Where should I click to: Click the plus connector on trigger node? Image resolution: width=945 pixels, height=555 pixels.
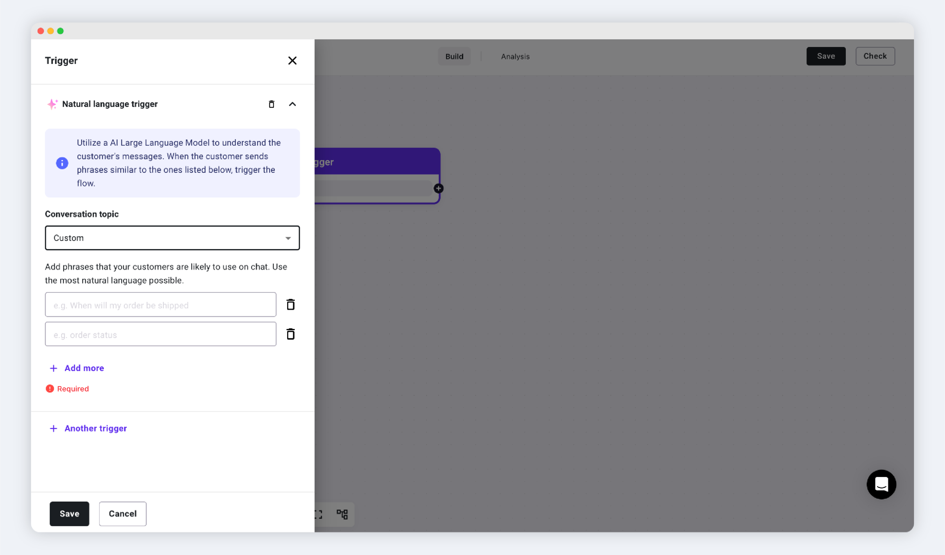pyautogui.click(x=438, y=188)
